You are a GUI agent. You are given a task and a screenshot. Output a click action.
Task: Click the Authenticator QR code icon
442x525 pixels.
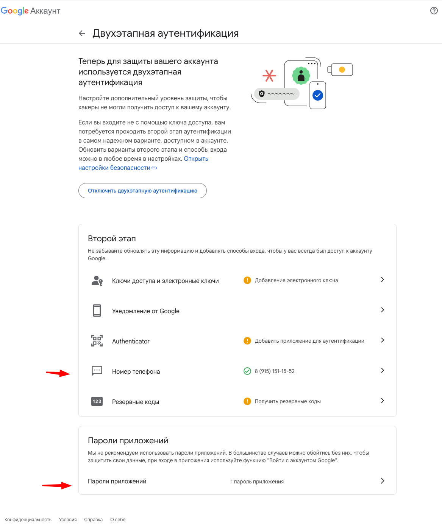[97, 341]
